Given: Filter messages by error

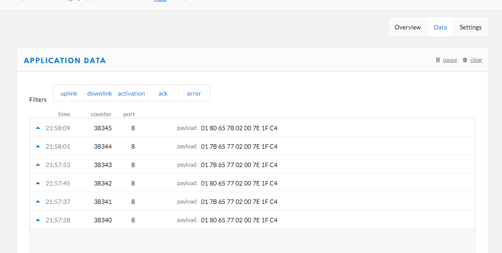Looking at the screenshot, I should (194, 93).
